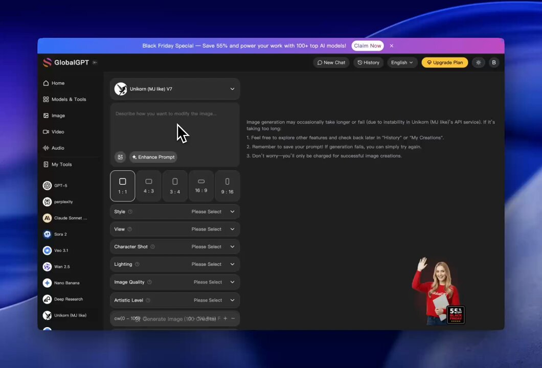Expand the Unikorn (MJ like) V7 model dropdown
The width and height of the screenshot is (542, 368).
(x=175, y=89)
